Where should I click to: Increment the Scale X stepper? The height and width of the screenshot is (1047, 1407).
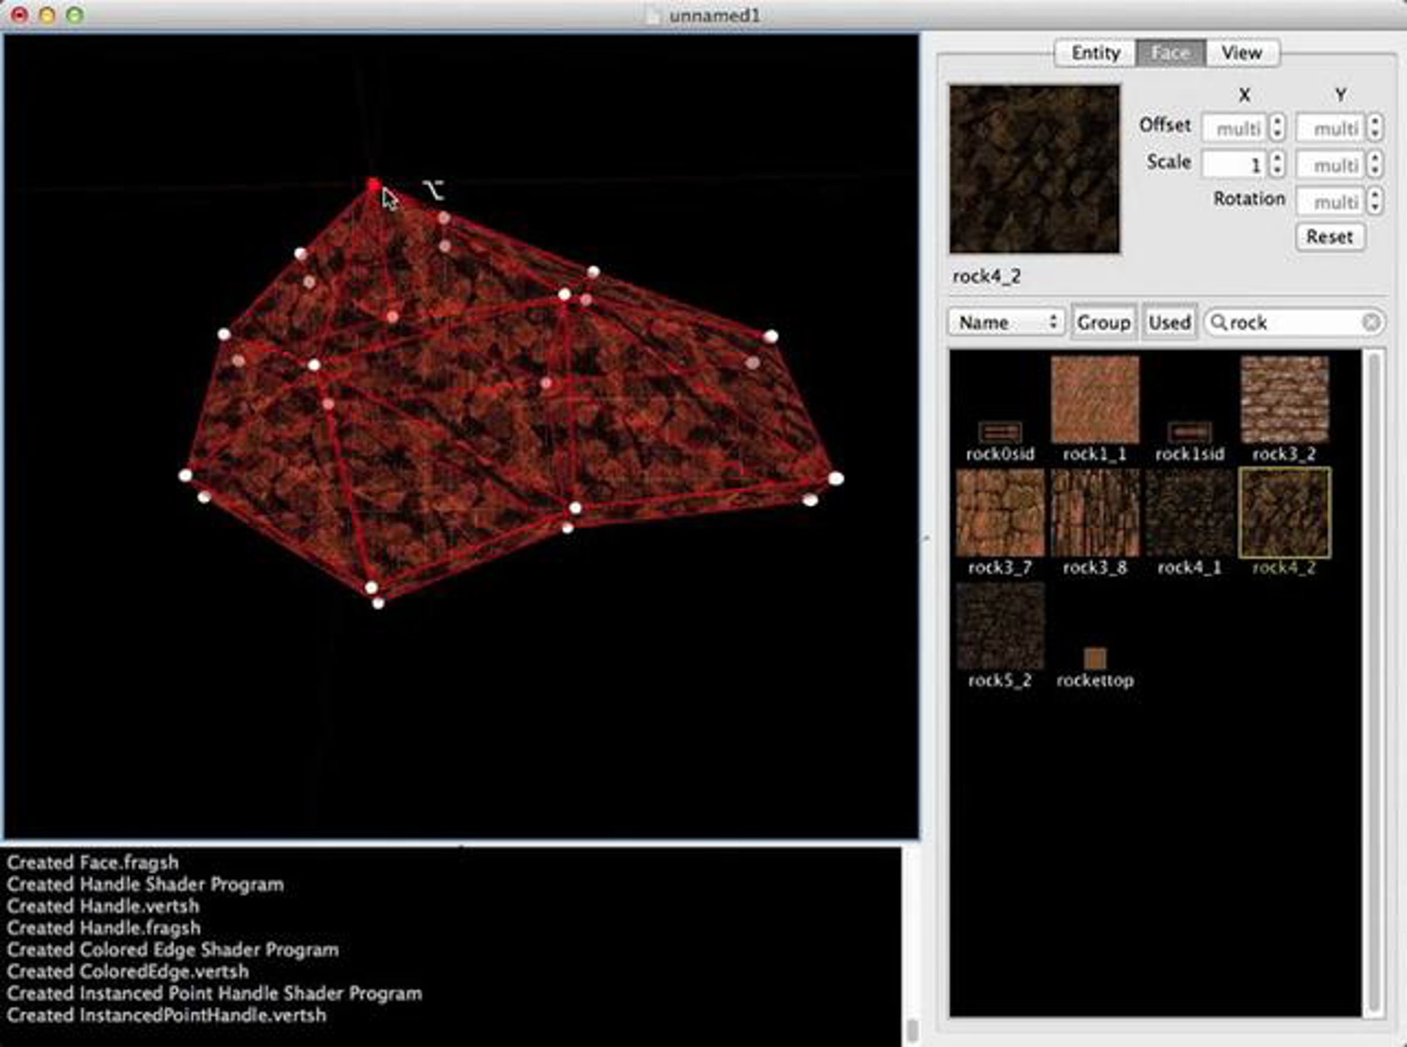click(x=1277, y=158)
